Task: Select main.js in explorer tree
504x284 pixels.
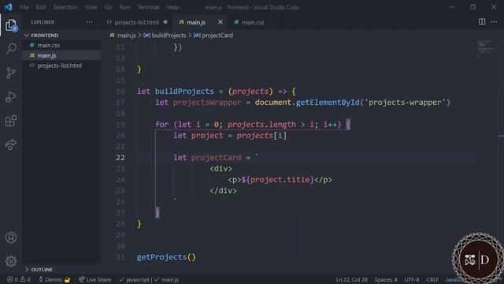Action: coord(61,55)
